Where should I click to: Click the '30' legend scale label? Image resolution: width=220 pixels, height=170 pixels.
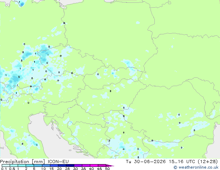pyautogui.click(x=75, y=169)
